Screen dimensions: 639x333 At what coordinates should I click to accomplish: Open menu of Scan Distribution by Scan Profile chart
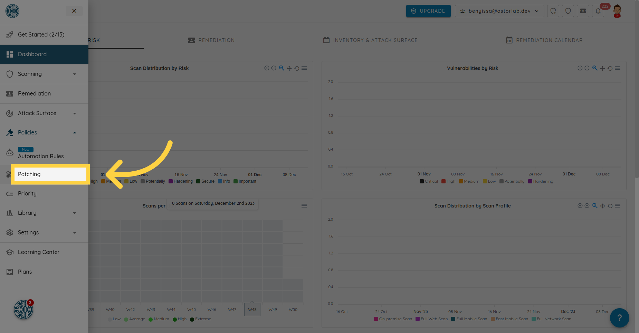(618, 206)
